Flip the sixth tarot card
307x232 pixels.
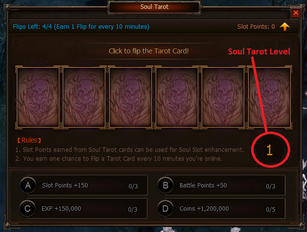pos(269,97)
